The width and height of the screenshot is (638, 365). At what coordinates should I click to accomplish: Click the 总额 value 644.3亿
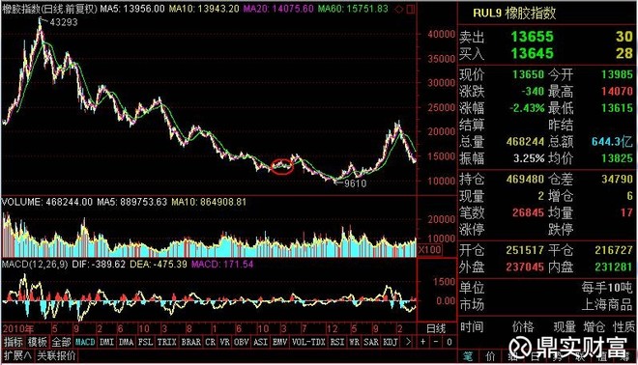coord(612,141)
